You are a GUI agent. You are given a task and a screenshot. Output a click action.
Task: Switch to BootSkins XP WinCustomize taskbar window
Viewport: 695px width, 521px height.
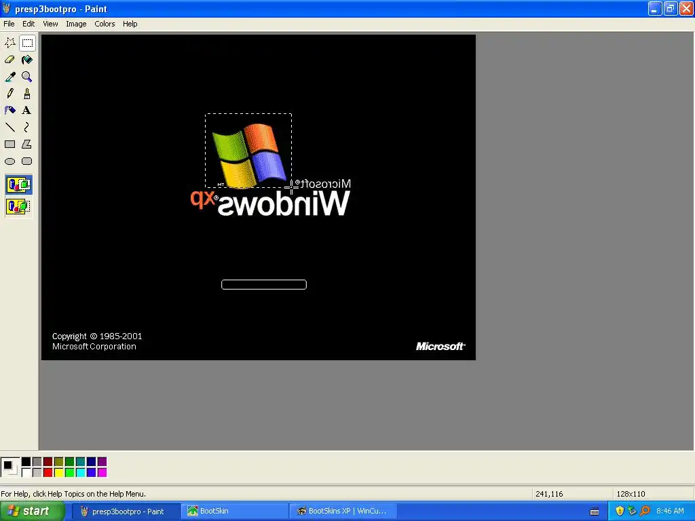click(342, 512)
